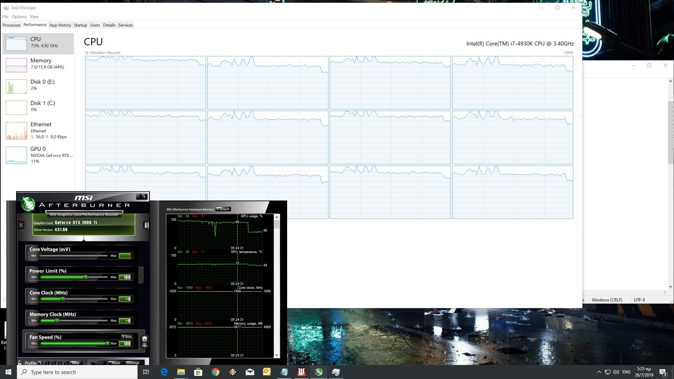Switch to the App history tab
Viewport: 674px width, 379px height.
[x=60, y=25]
